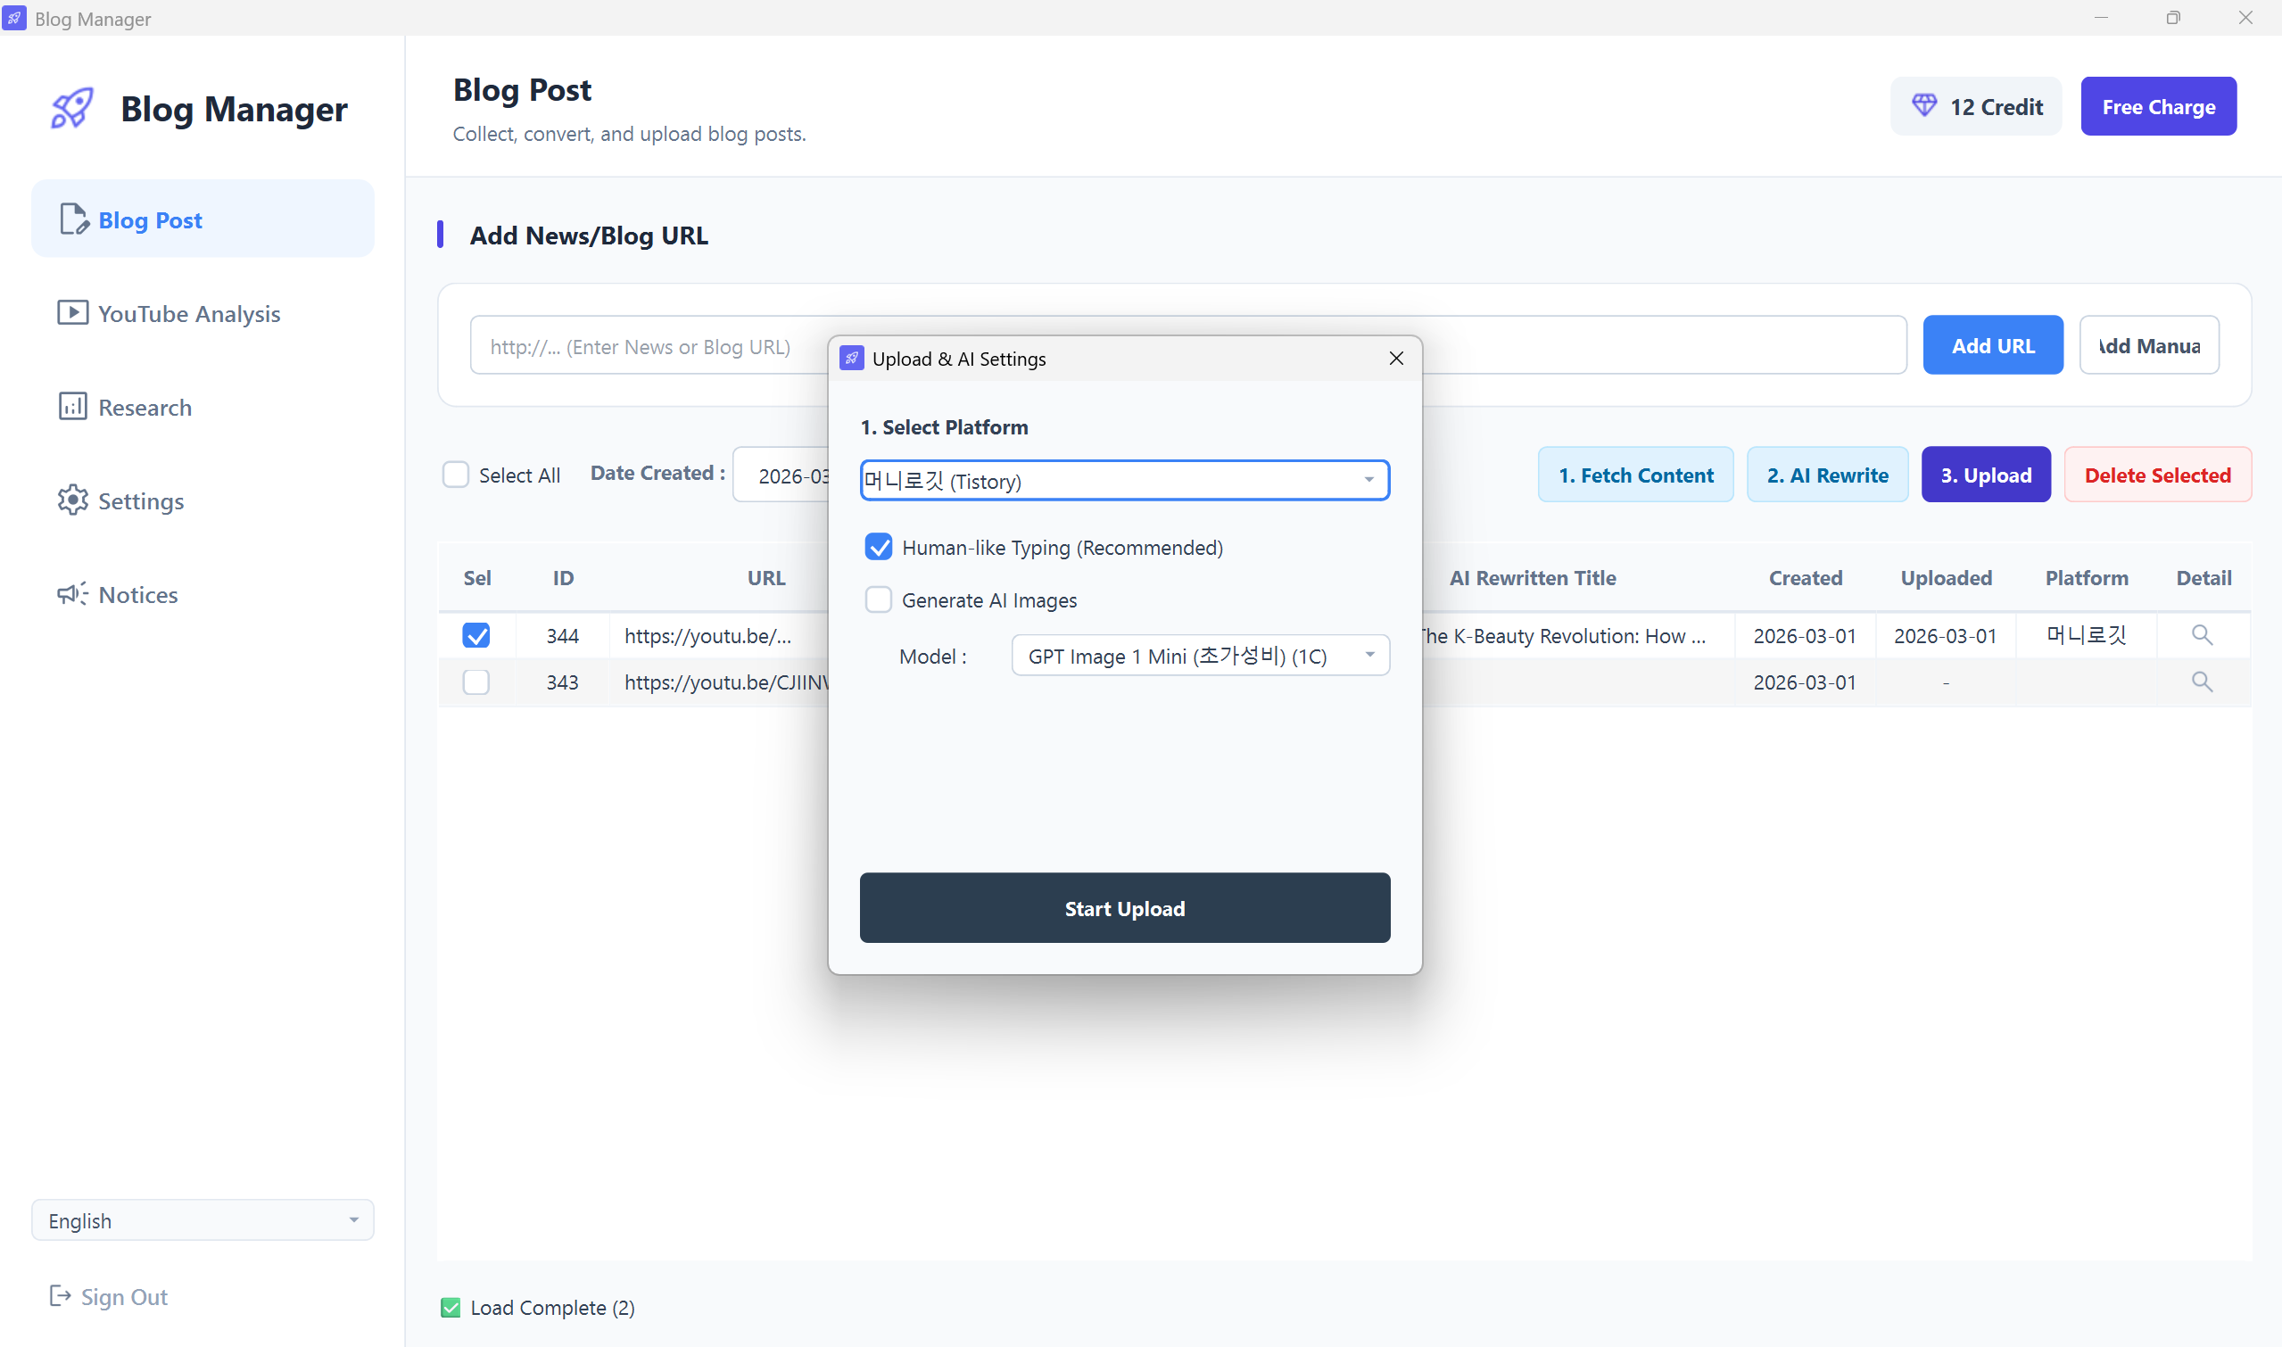Open the image Model dropdown
Screen dimensions: 2282x1347
point(1200,656)
